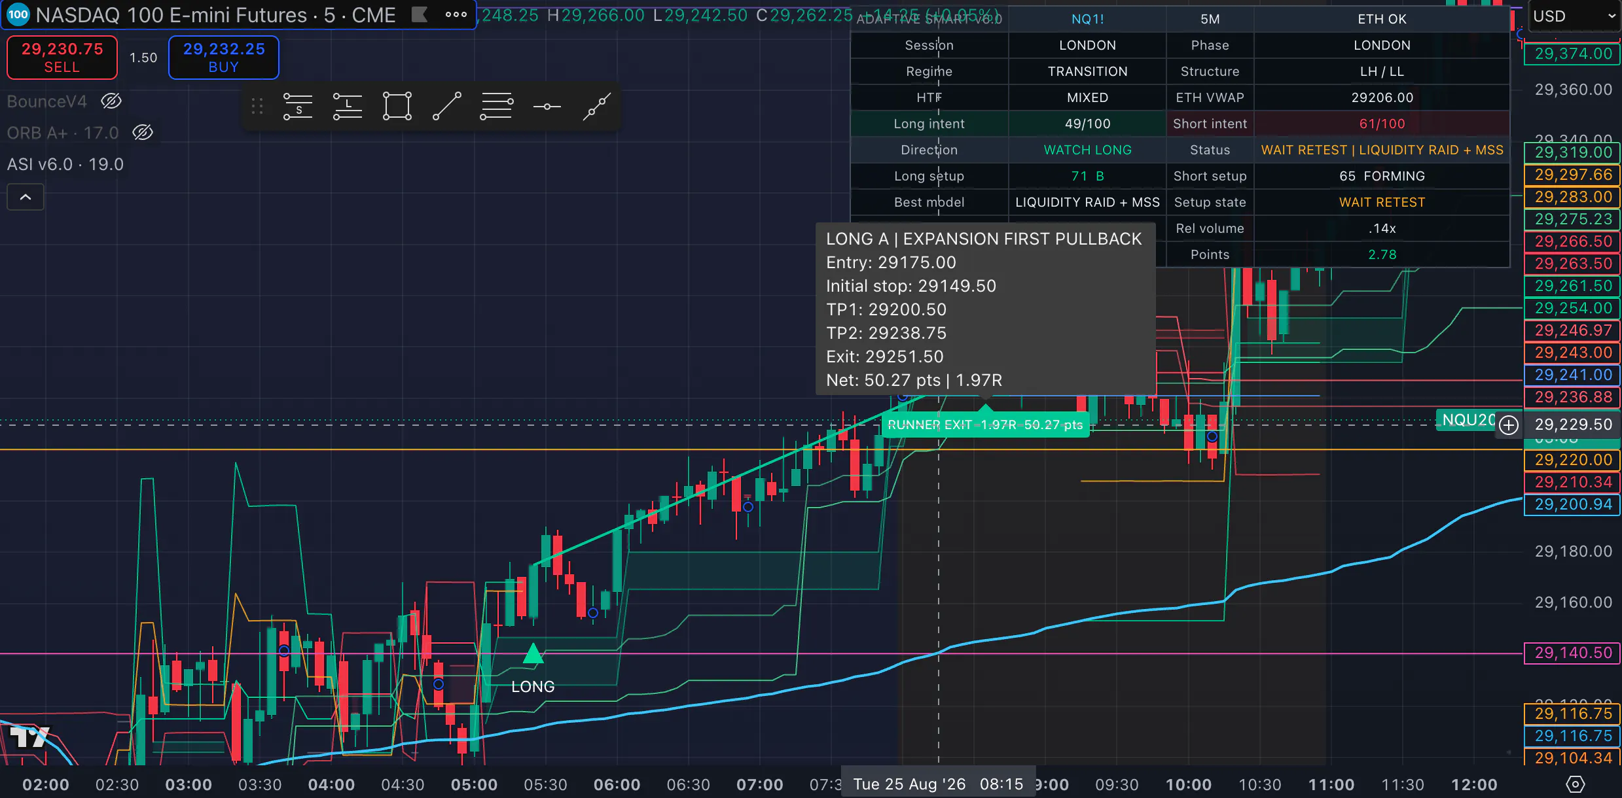
Task: Click the 11:00 time axis label
Action: tap(1331, 784)
